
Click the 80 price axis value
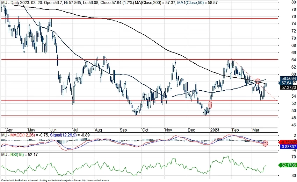pyautogui.click(x=294, y=2)
